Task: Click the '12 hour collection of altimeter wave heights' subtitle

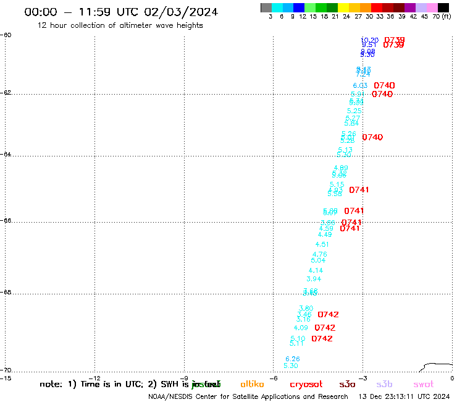Action: coord(120,25)
